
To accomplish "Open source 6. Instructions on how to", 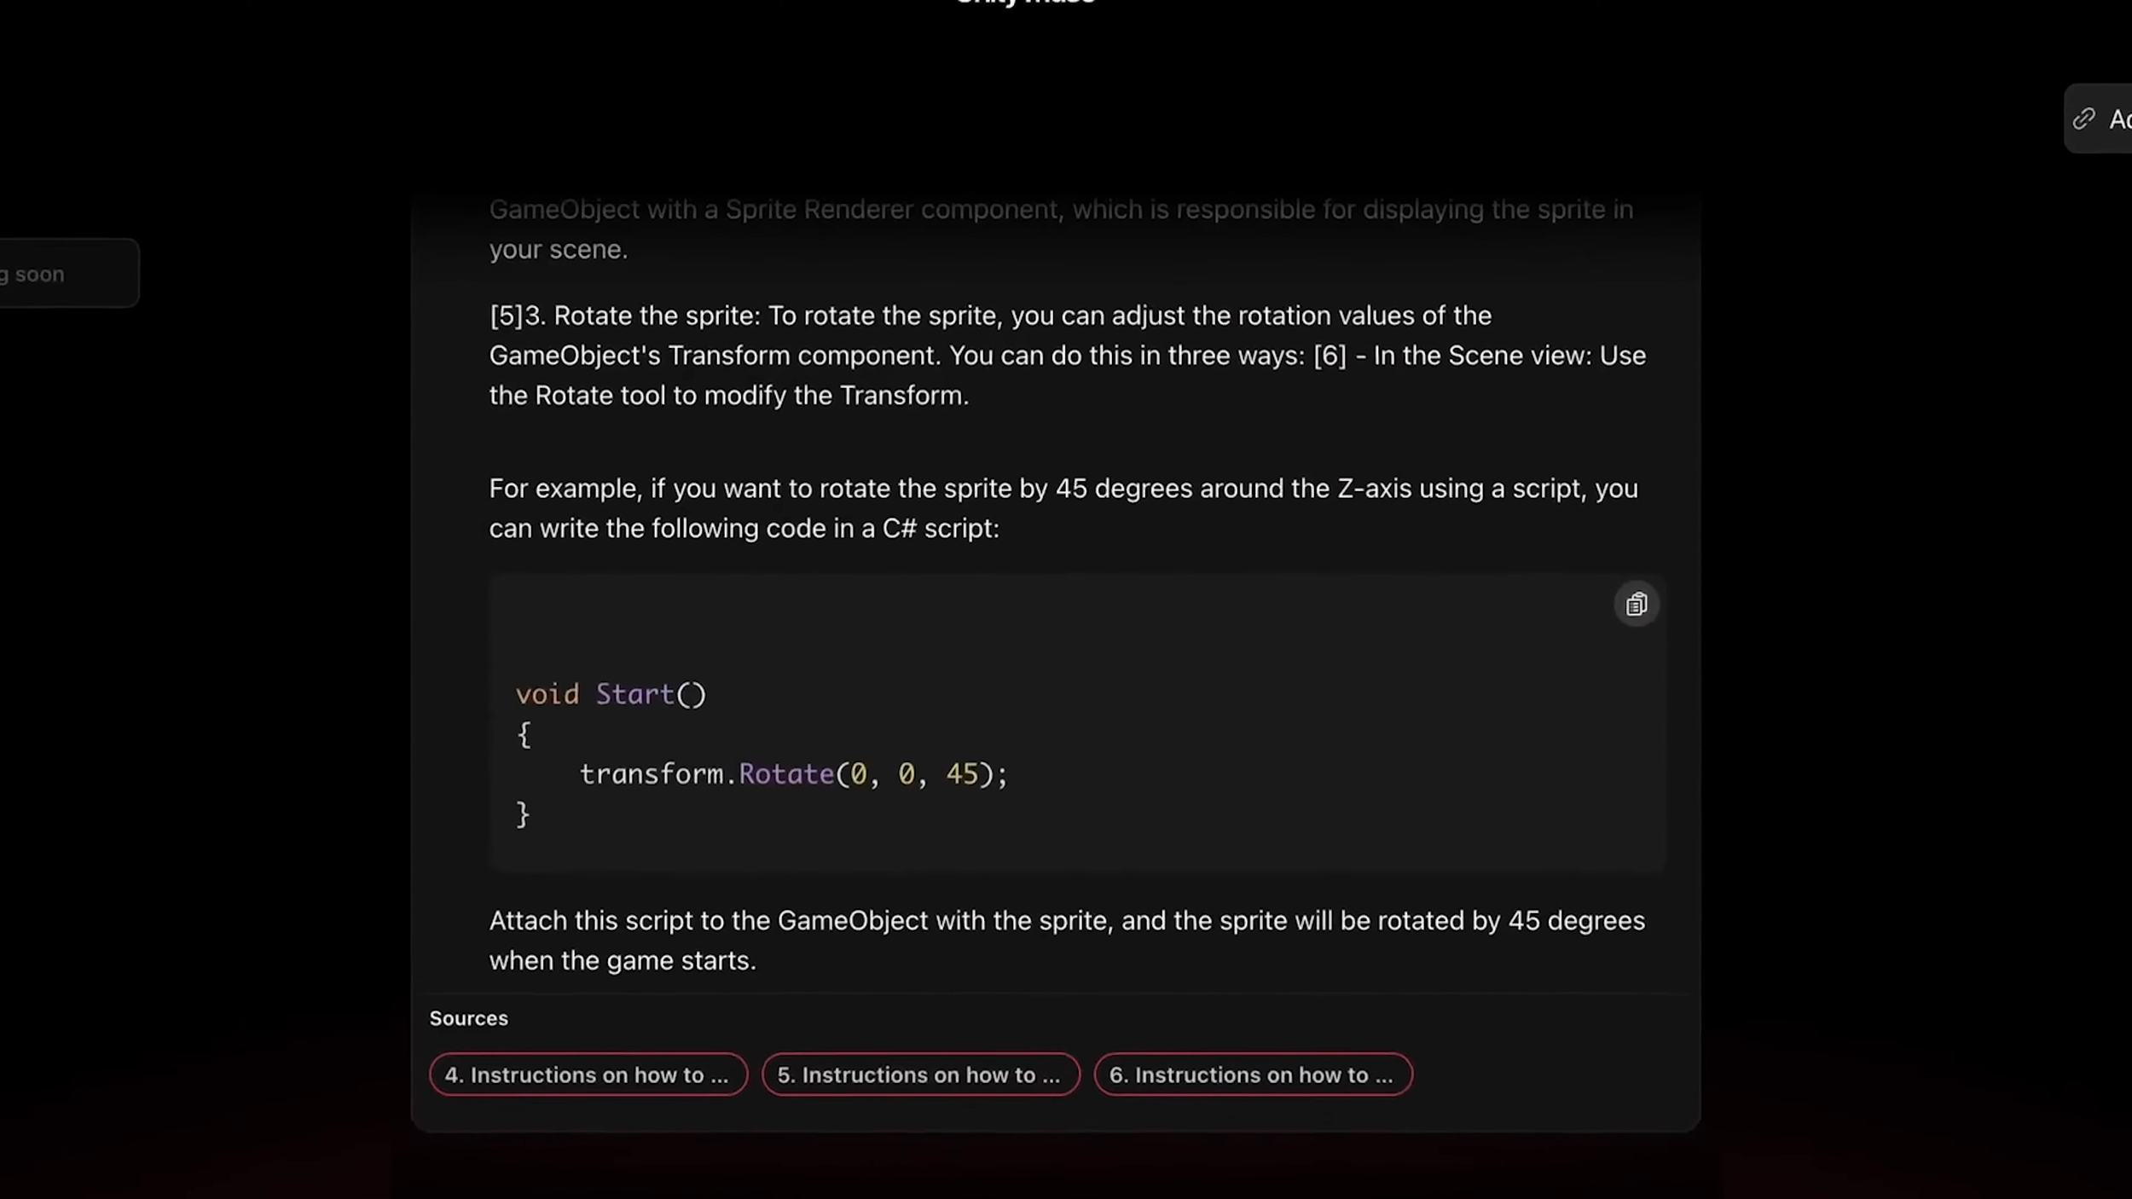I will point(1253,1074).
